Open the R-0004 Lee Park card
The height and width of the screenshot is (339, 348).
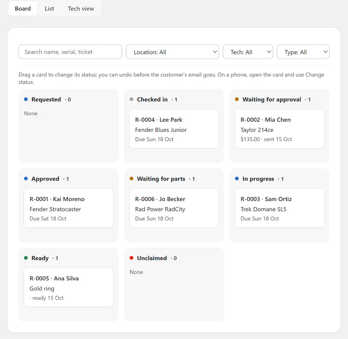[174, 129]
